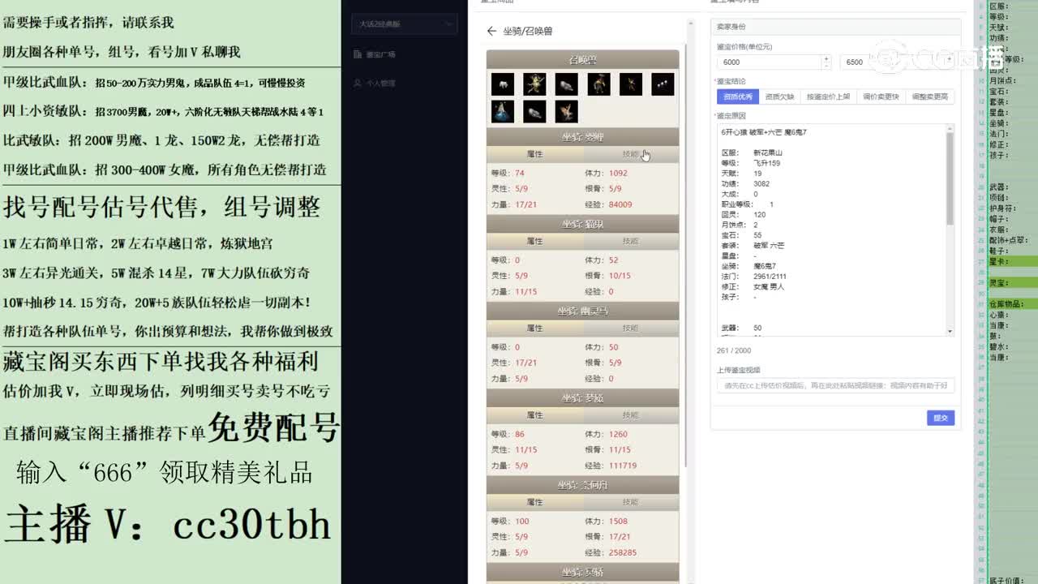The height and width of the screenshot is (584, 1038).
Task: Open 属性 tab for mount with 体力 50
Action: [534, 328]
